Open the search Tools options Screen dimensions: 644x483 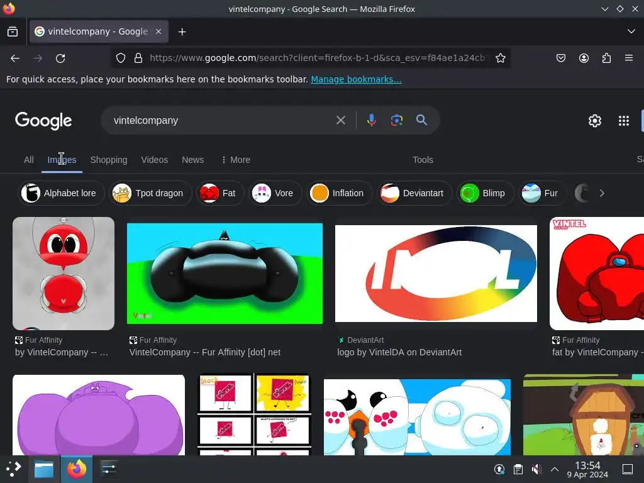click(423, 160)
